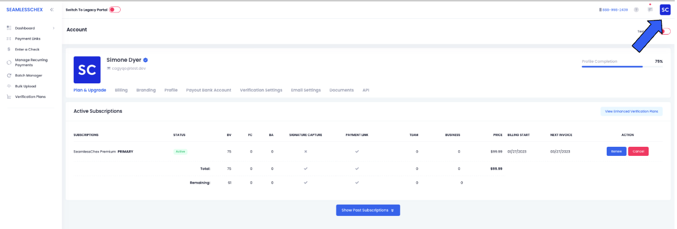The height and width of the screenshot is (229, 677).
Task: Click the BILLING START column header
Action: click(520, 135)
